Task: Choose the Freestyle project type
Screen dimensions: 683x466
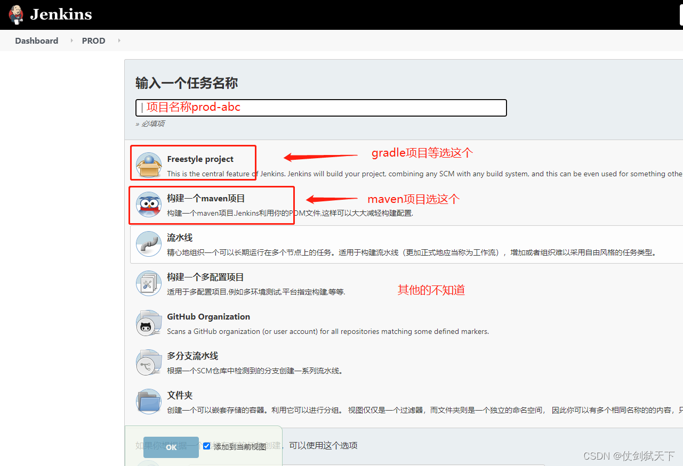Action: tap(199, 159)
